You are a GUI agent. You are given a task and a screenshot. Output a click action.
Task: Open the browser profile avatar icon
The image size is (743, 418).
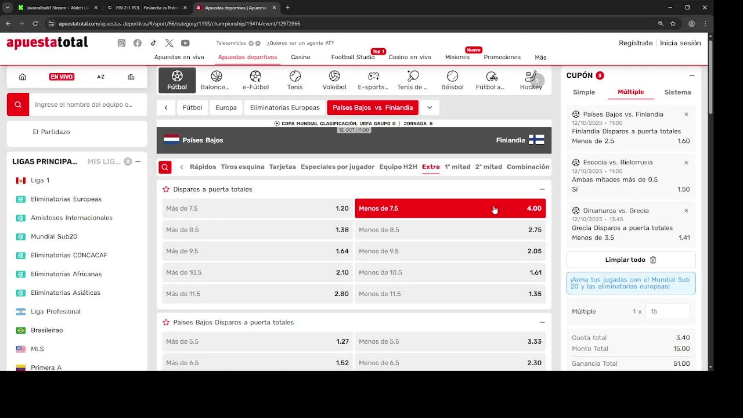tap(691, 24)
